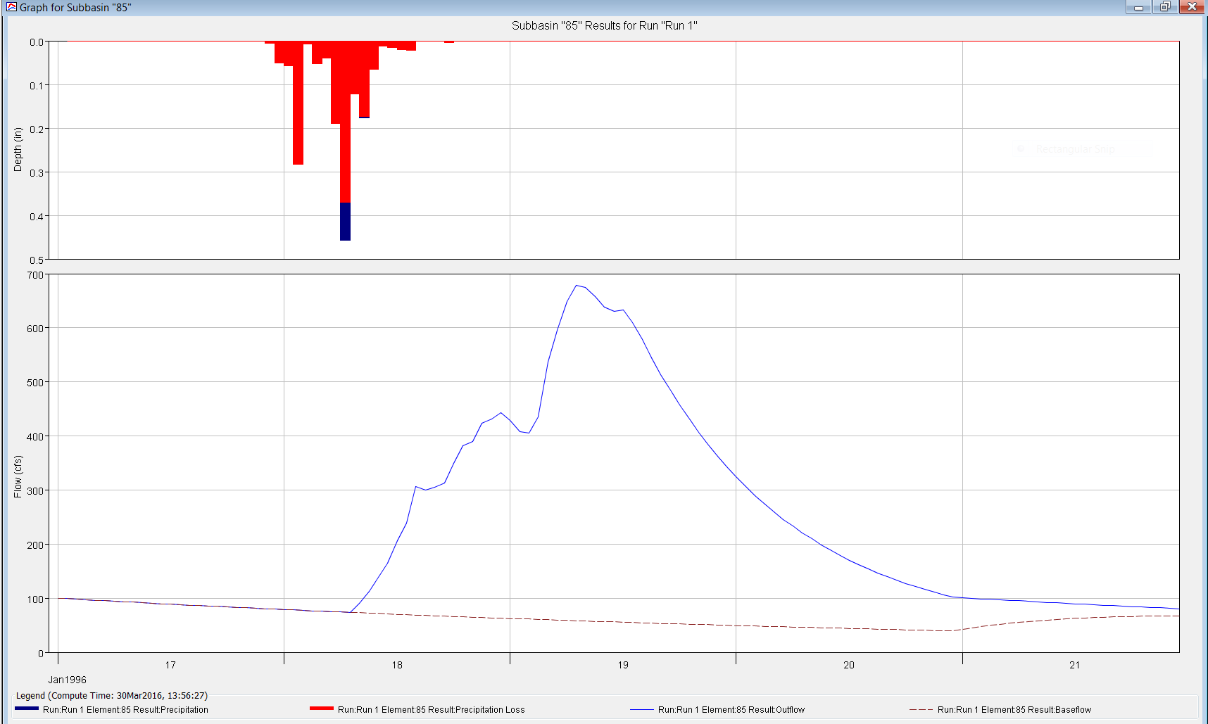Click the peak of the outflow curve

coord(577,286)
